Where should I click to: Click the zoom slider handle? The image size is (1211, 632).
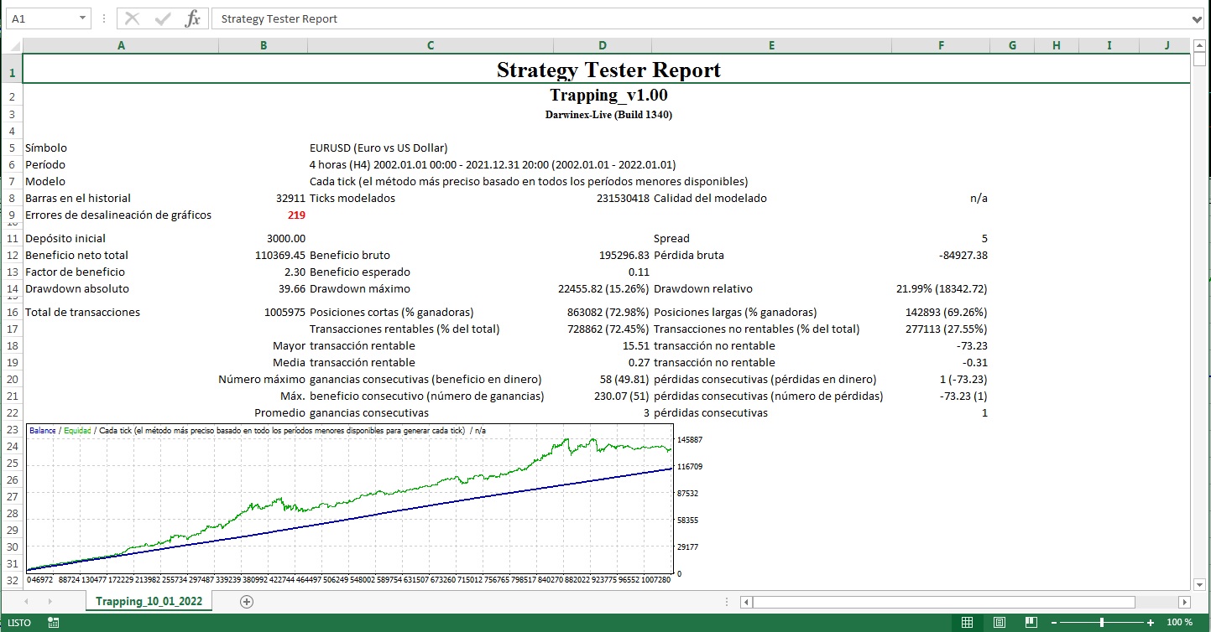click(1103, 623)
